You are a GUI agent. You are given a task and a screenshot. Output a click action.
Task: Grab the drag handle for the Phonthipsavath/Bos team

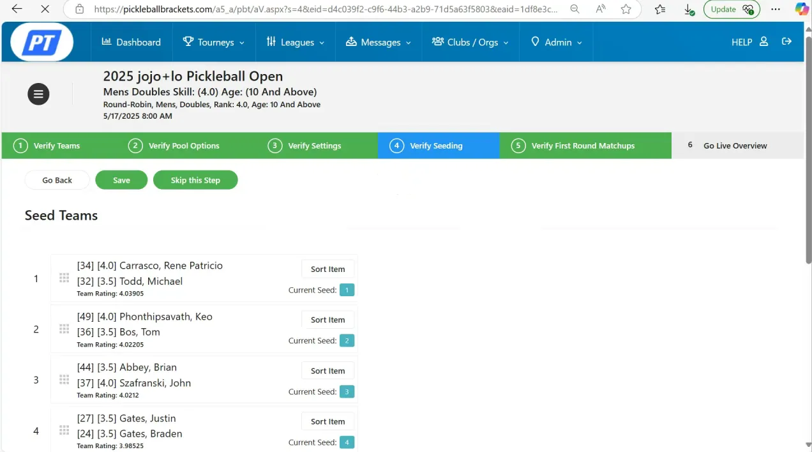(x=64, y=329)
